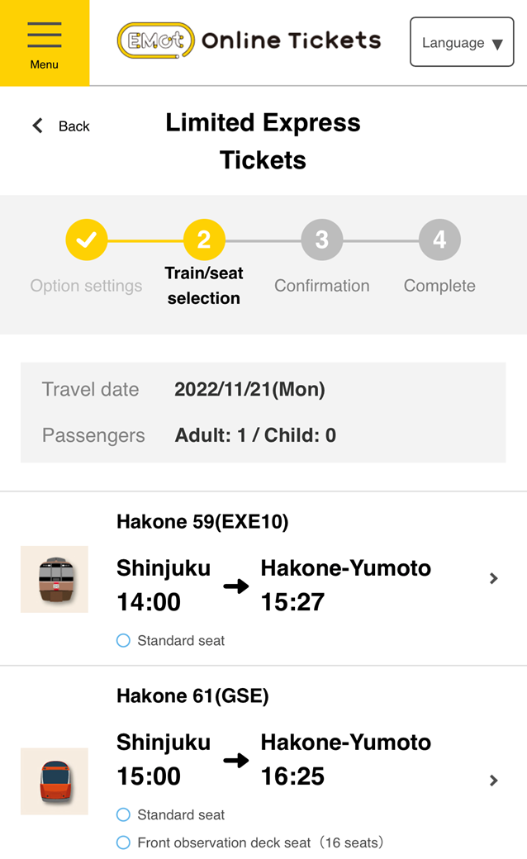527x859 pixels.
Task: Select Front observation deck seat option
Action: click(124, 842)
